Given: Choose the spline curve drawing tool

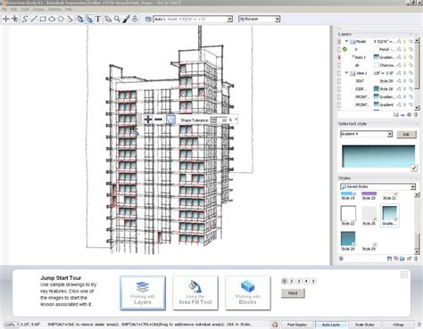Looking at the screenshot, I should tap(25, 19).
